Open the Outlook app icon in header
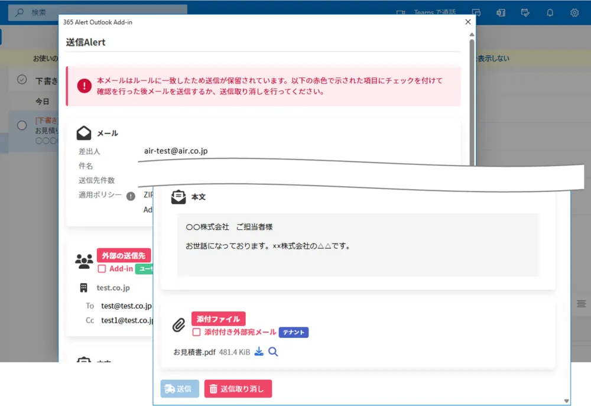Viewport: 591px width, 406px height. tap(501, 12)
